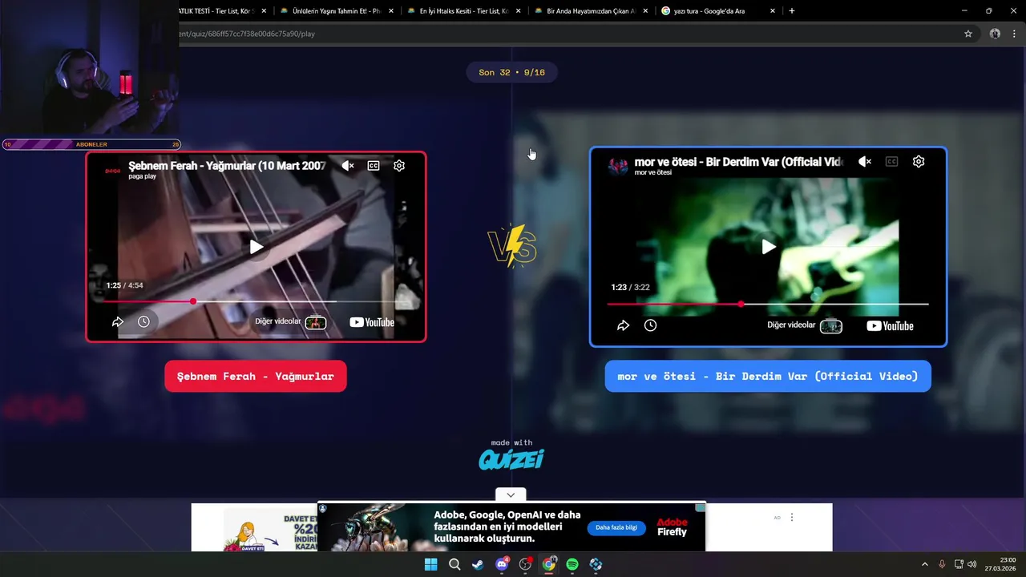This screenshot has width=1026, height=577.
Task: Open the mor ve ötesi video title link
Action: point(738,162)
